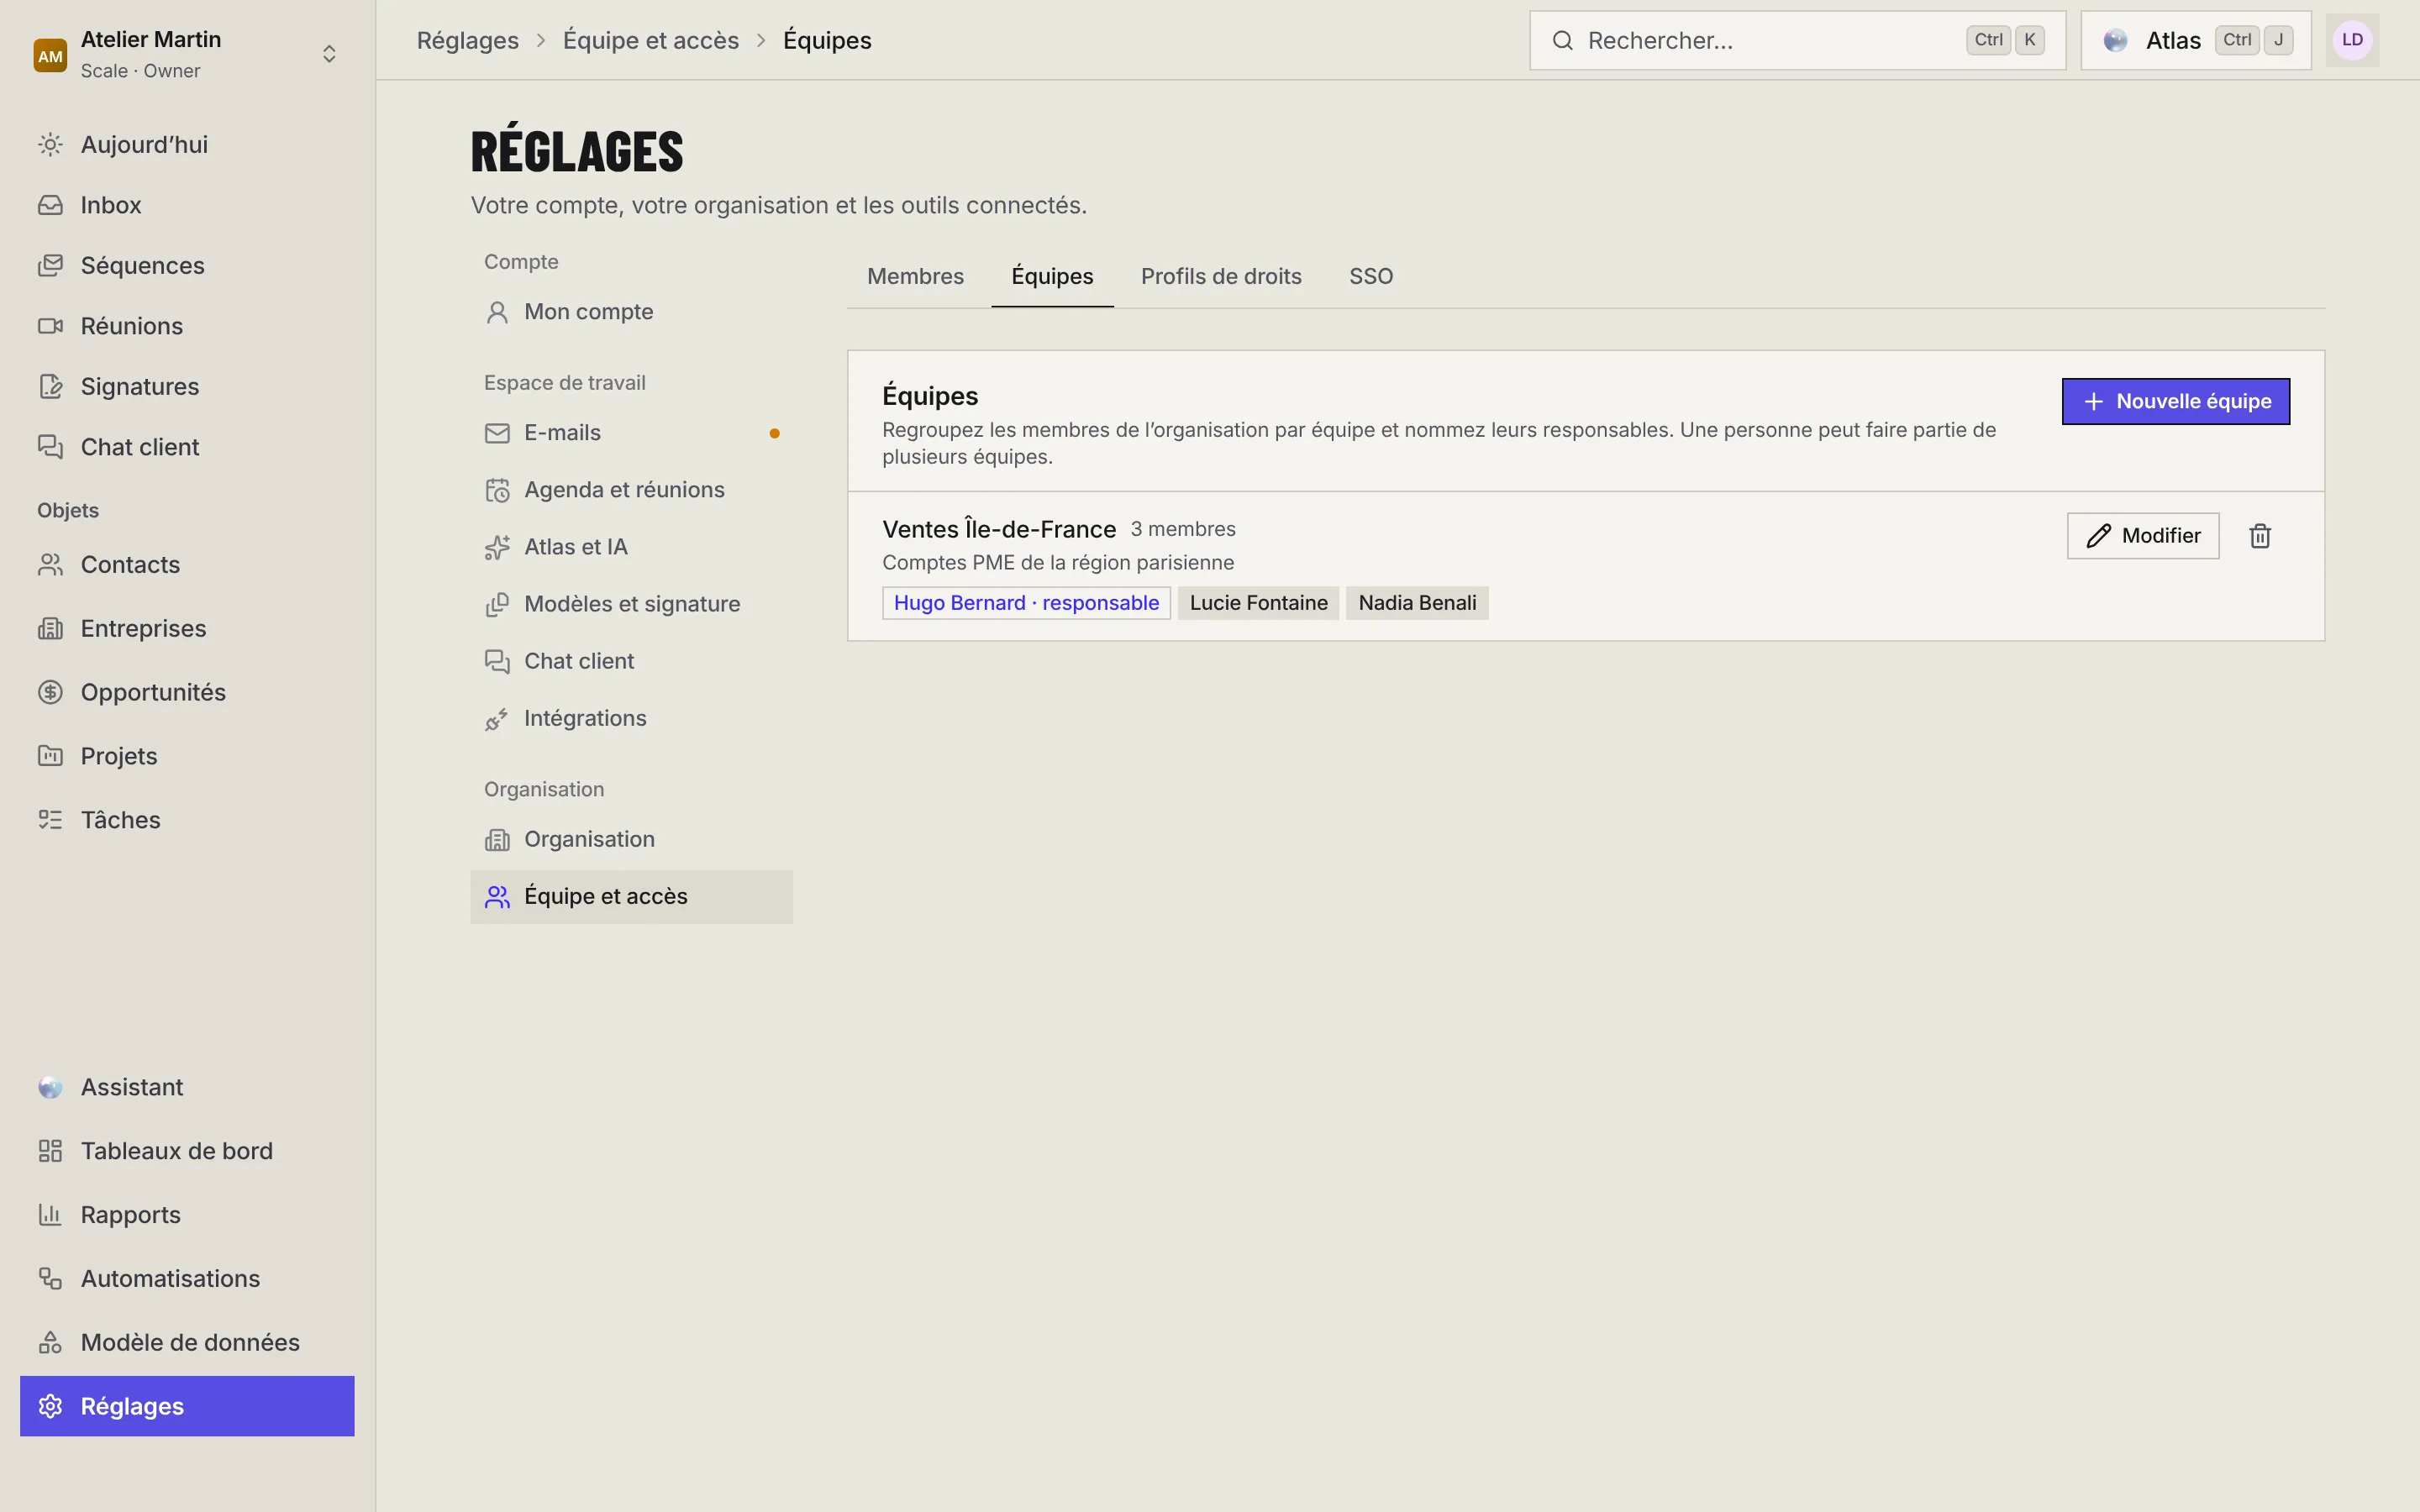Delete the Ventes Île-de-France team via trash icon
The height and width of the screenshot is (1512, 2420).
[x=2260, y=536]
